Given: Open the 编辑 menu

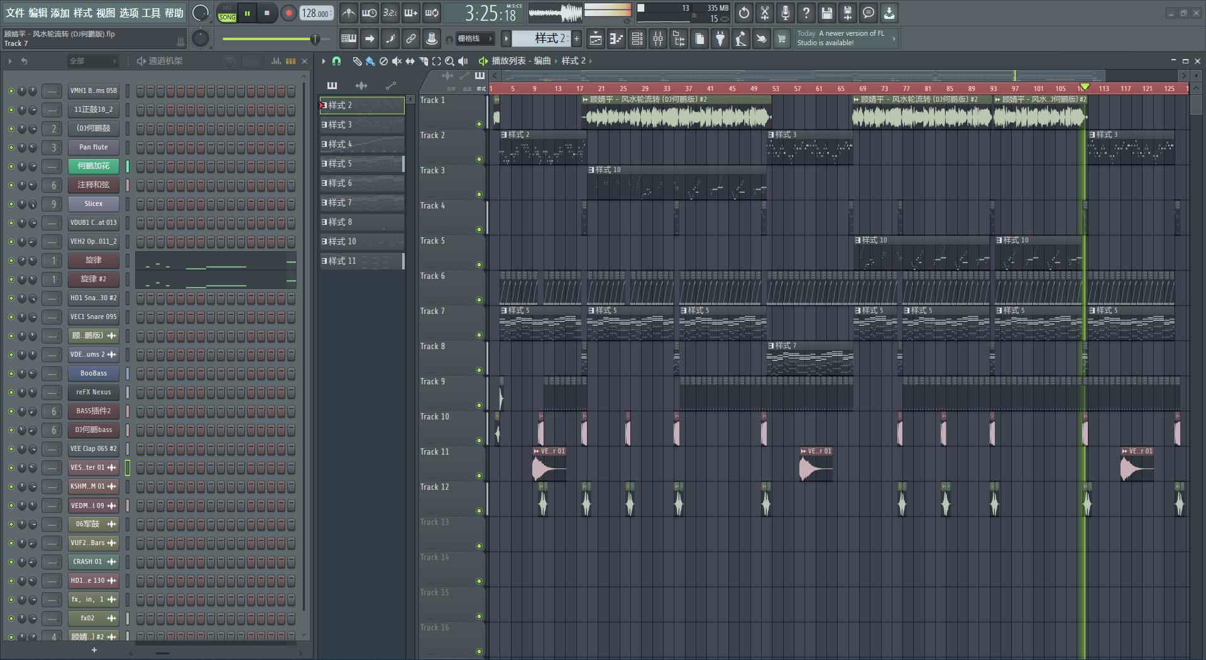Looking at the screenshot, I should pos(38,13).
